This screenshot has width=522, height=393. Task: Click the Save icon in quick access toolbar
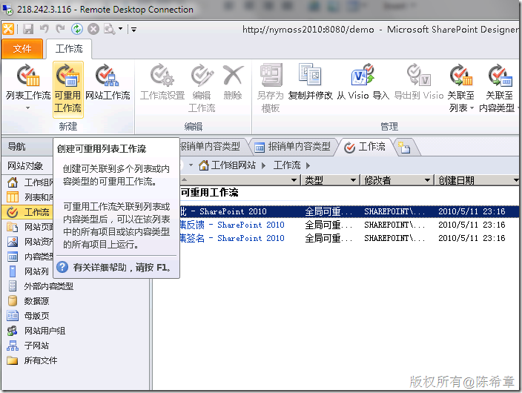click(28, 30)
